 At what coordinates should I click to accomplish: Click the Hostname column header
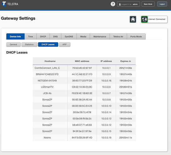click(x=50, y=61)
